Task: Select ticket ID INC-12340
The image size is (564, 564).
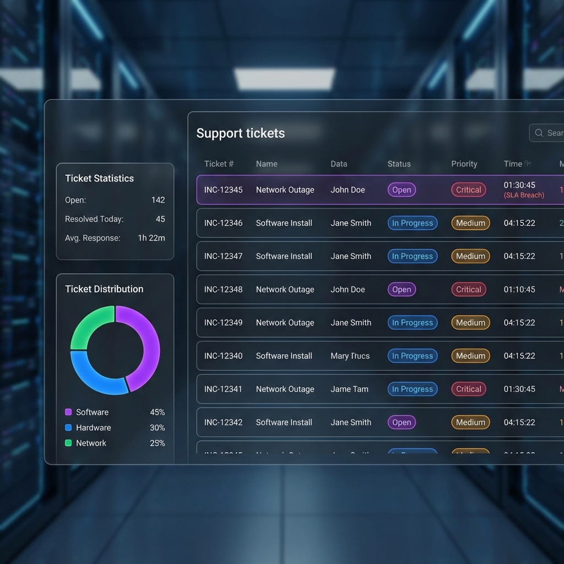Action: coord(223,356)
